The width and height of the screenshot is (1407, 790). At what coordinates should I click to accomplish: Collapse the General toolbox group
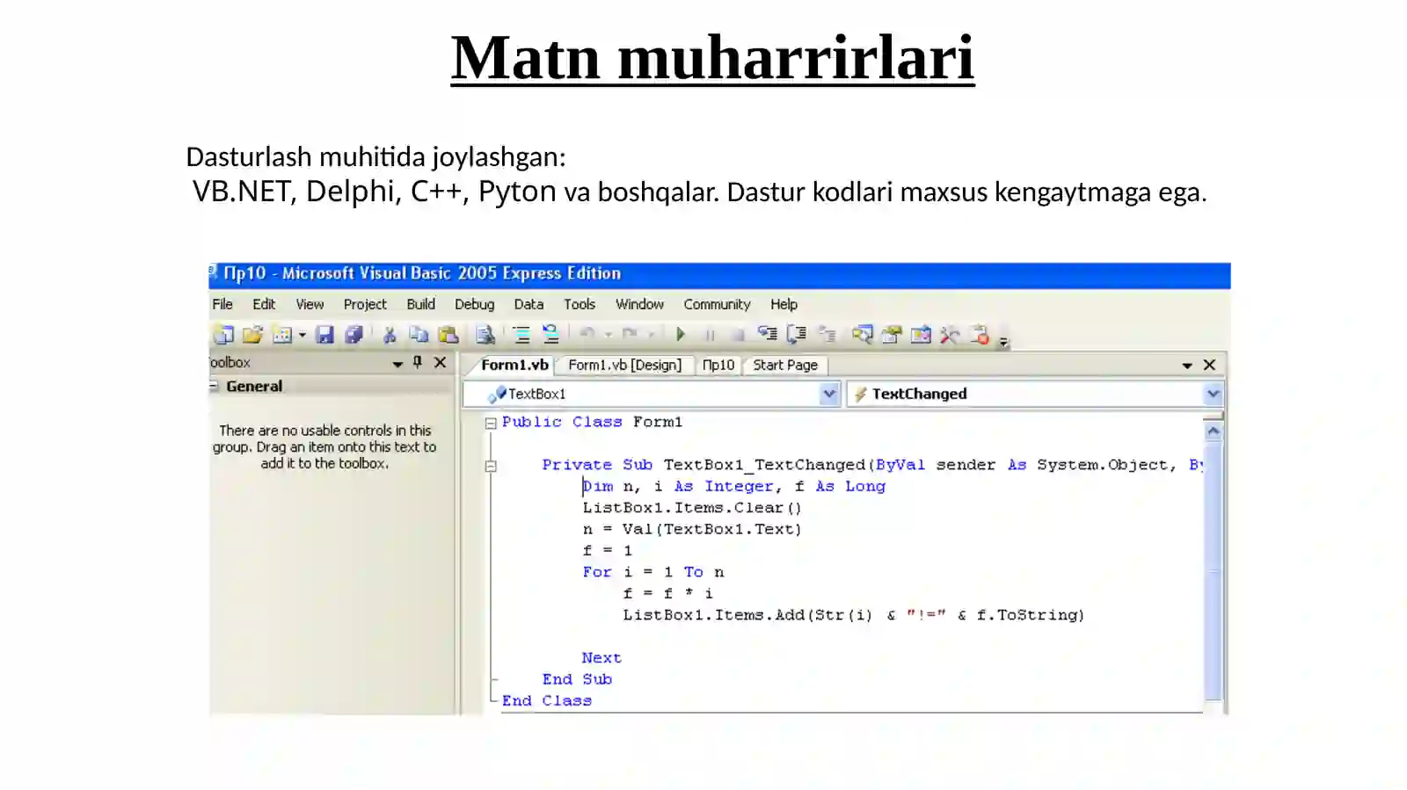214,386
